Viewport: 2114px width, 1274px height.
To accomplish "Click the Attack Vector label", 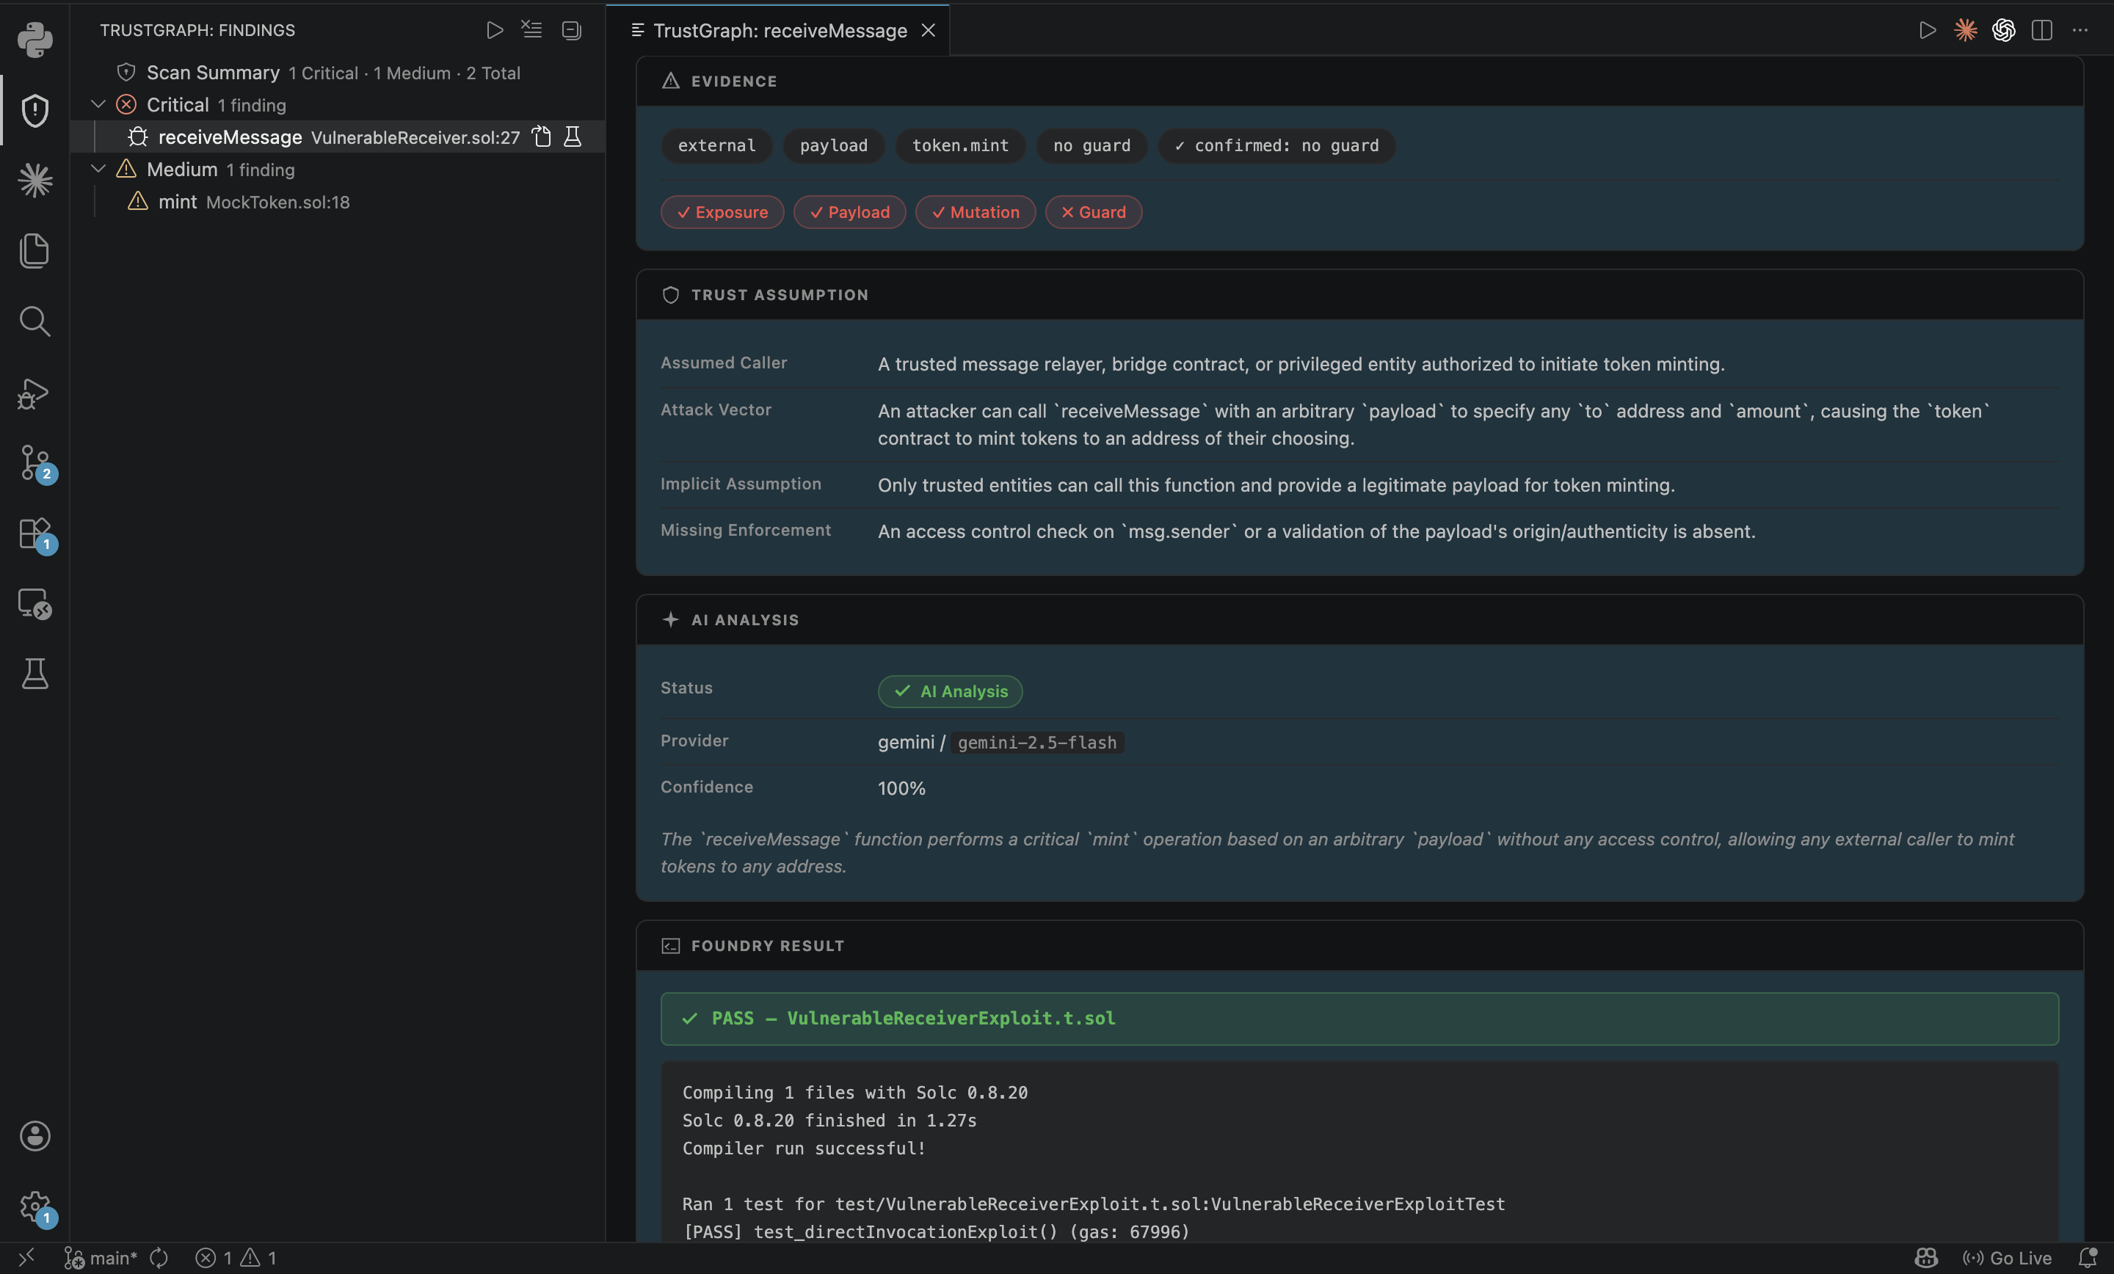I will click(x=716, y=410).
